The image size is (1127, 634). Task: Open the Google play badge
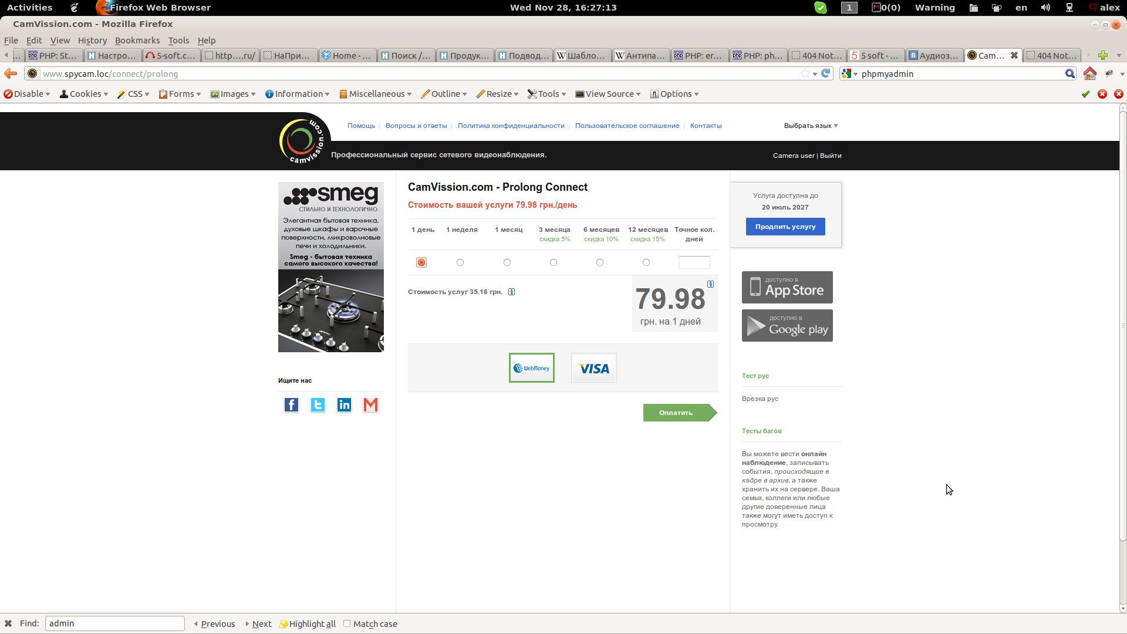787,325
